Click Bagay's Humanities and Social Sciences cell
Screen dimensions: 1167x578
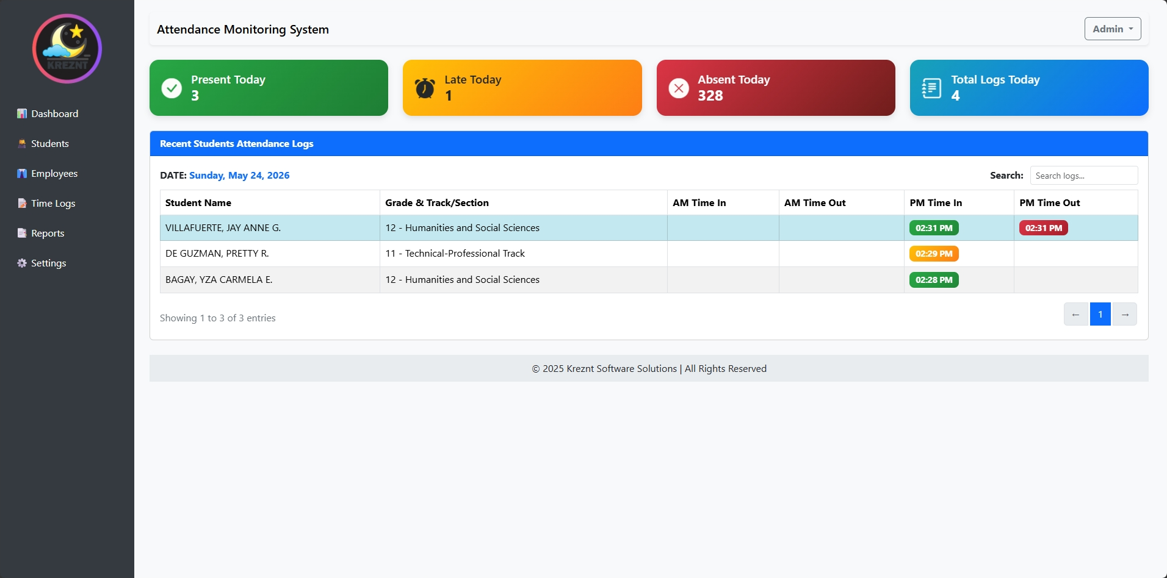[x=524, y=280]
